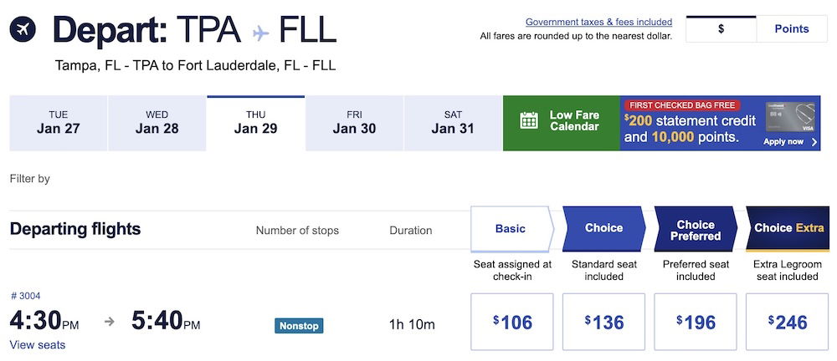Open the Low Fare Calendar

(x=573, y=122)
